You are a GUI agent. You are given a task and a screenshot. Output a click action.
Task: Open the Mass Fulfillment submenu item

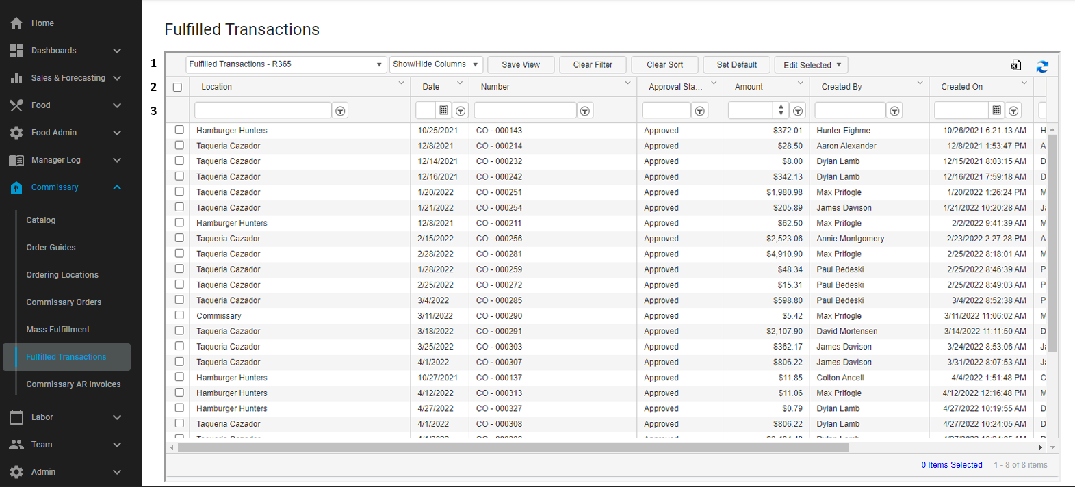[x=57, y=330]
